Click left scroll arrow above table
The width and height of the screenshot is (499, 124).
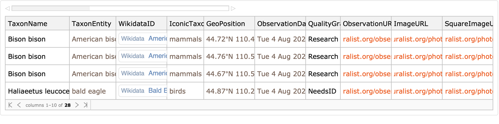tap(7, 9)
